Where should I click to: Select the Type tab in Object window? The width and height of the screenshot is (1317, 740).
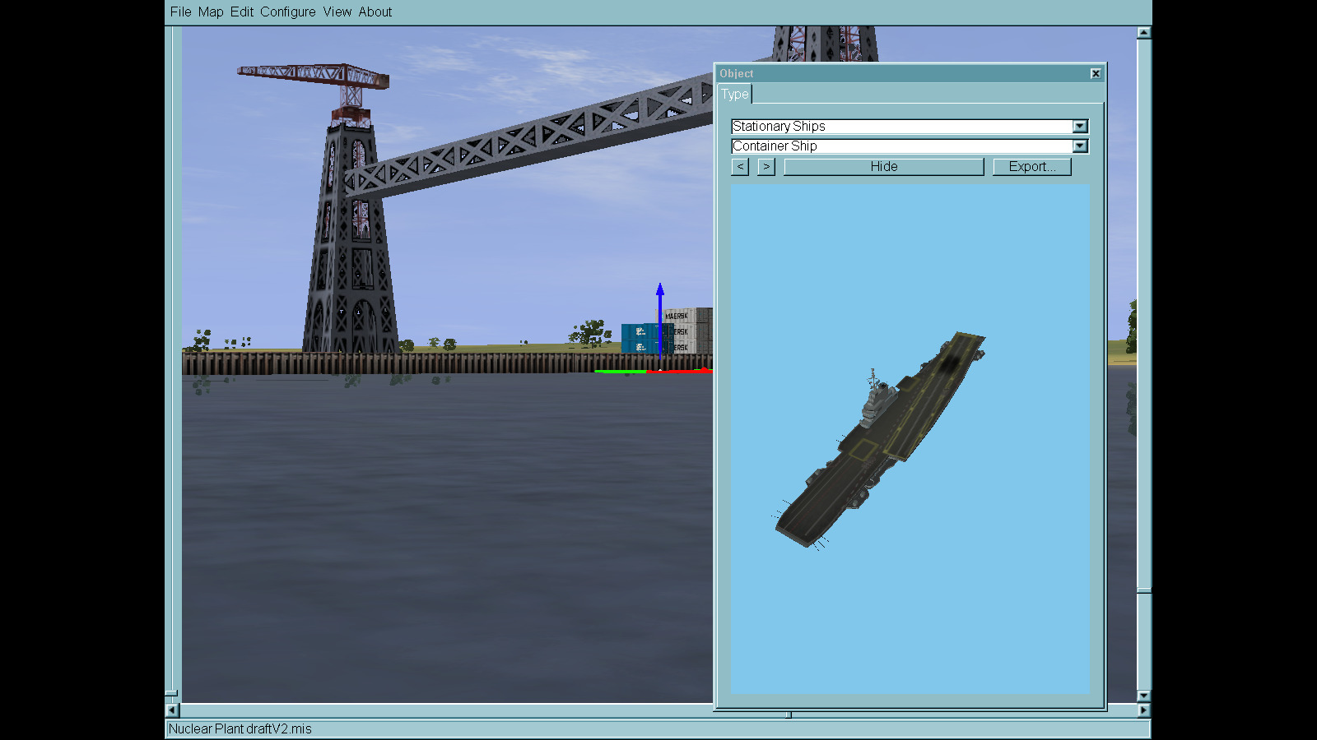click(735, 94)
